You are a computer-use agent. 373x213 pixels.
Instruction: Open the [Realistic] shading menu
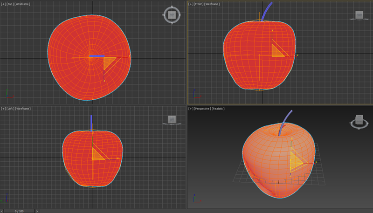point(218,109)
